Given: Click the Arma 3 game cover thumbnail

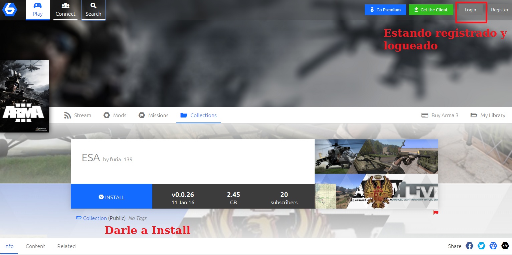Looking at the screenshot, I should click(x=24, y=96).
